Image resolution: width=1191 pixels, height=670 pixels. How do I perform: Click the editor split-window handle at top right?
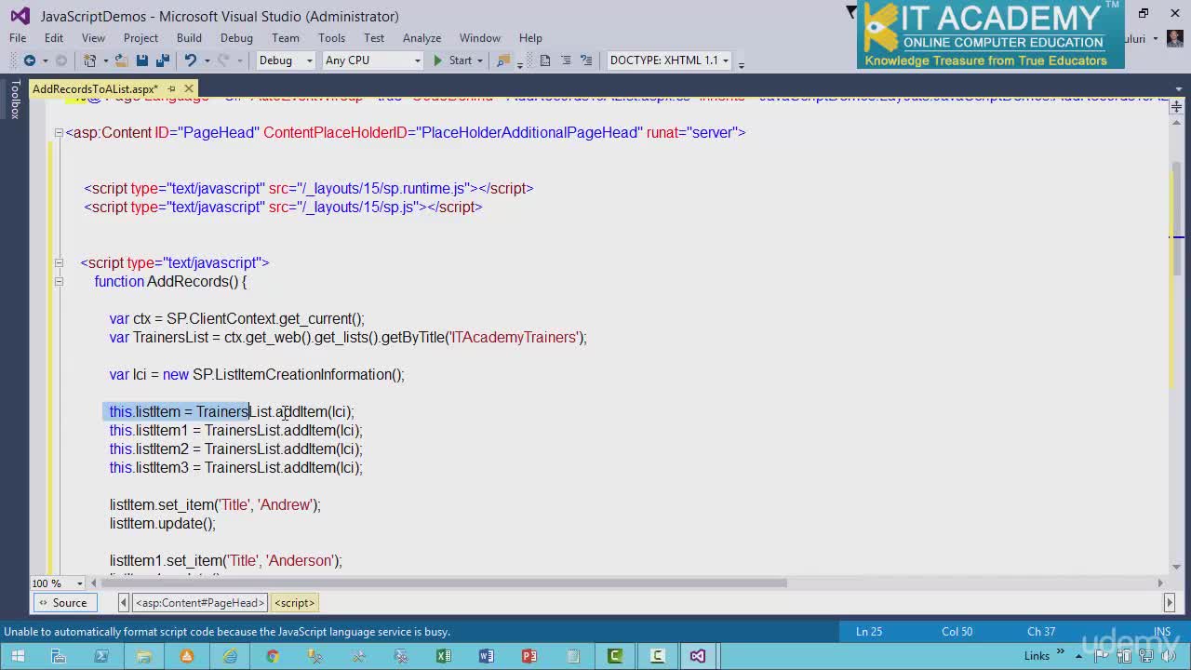coord(1177,107)
